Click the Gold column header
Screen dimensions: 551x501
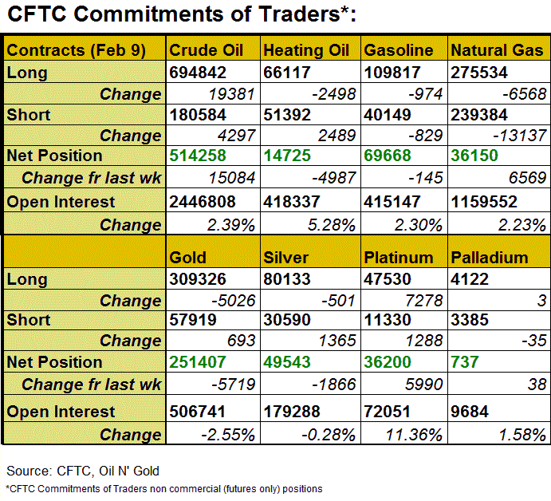(188, 257)
